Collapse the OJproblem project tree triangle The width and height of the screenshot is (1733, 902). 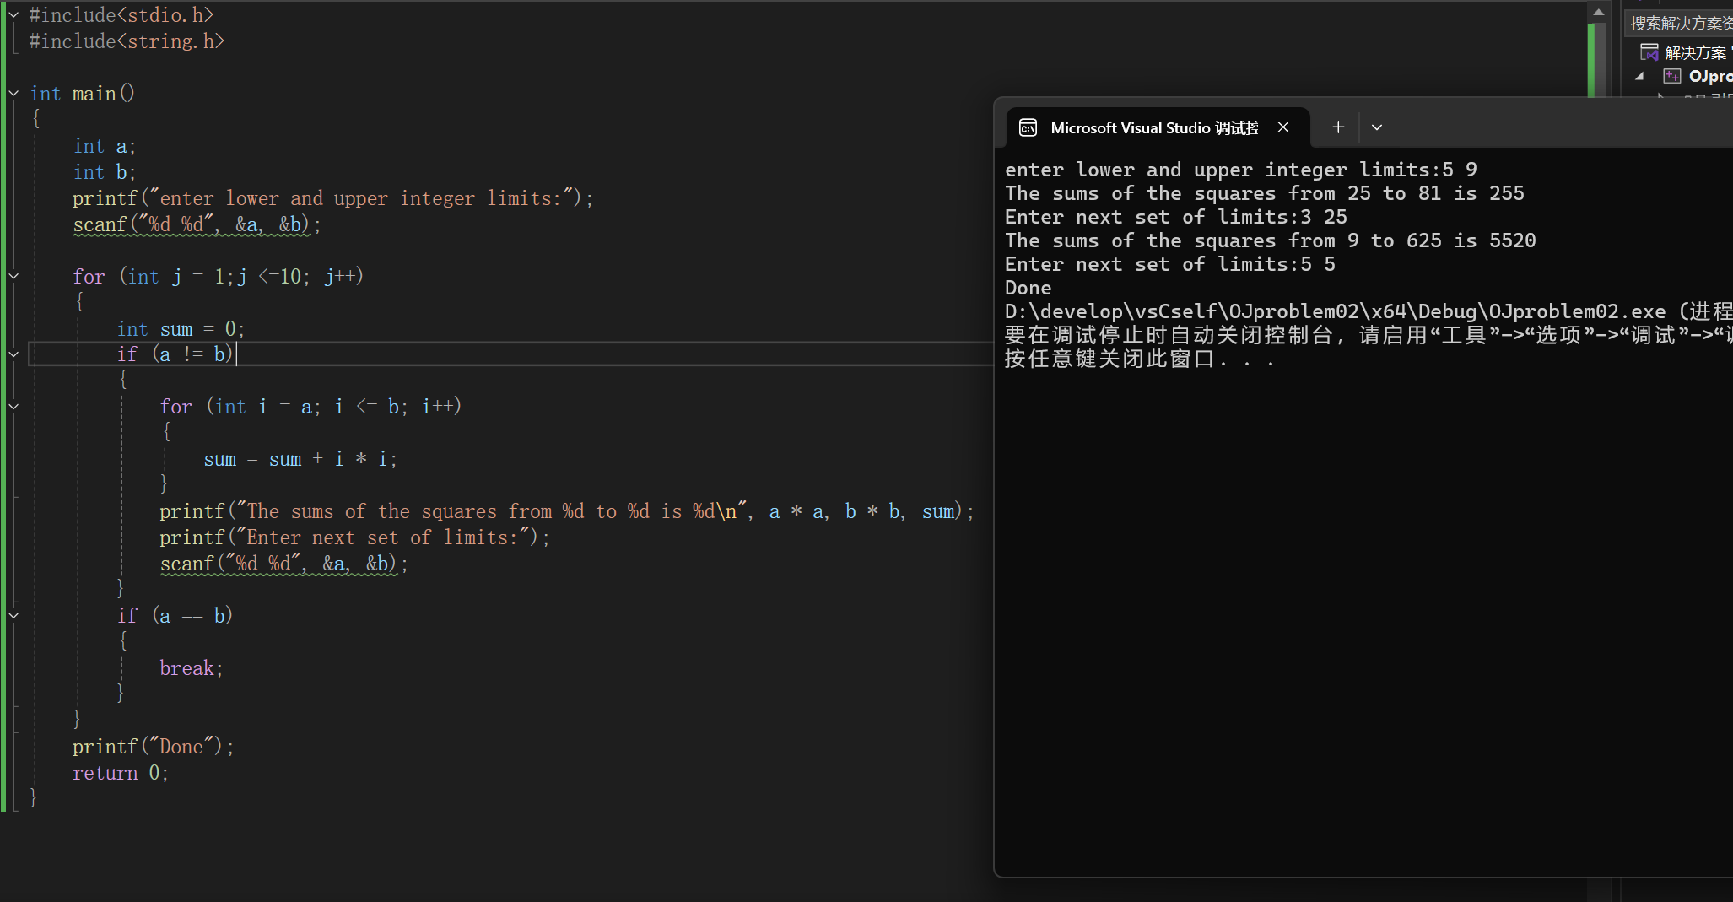pyautogui.click(x=1639, y=77)
